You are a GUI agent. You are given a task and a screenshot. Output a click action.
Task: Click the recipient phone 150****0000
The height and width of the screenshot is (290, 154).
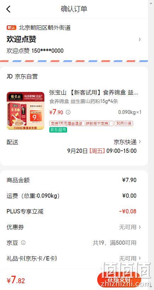(48, 51)
